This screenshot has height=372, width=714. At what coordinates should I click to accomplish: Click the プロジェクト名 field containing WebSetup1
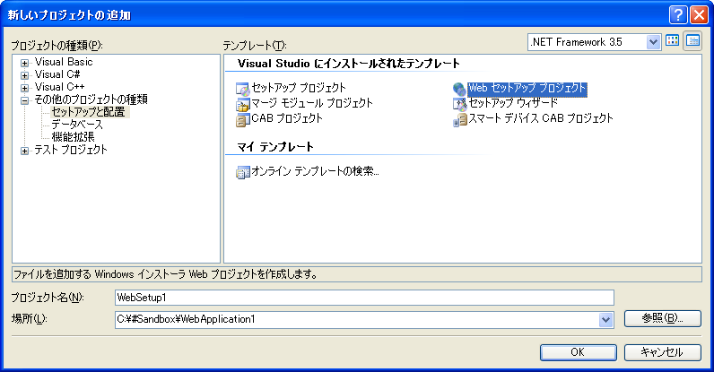click(364, 298)
